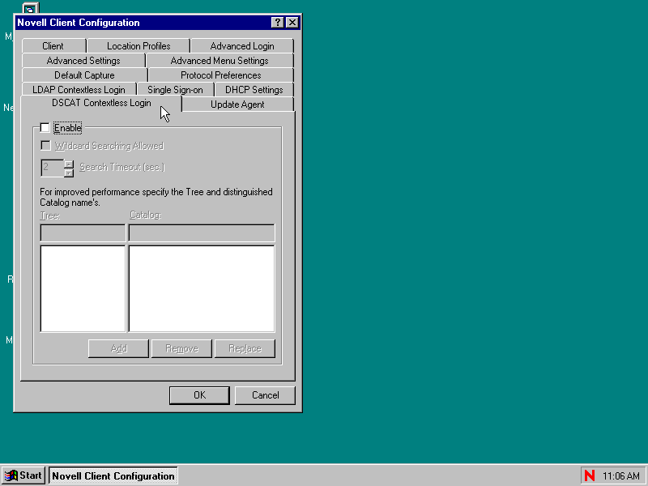
Task: Switch to the Client tab
Action: [53, 46]
